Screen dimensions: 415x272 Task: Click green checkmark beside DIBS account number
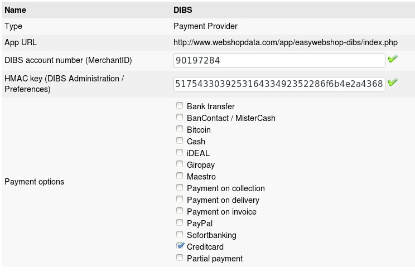click(x=393, y=59)
